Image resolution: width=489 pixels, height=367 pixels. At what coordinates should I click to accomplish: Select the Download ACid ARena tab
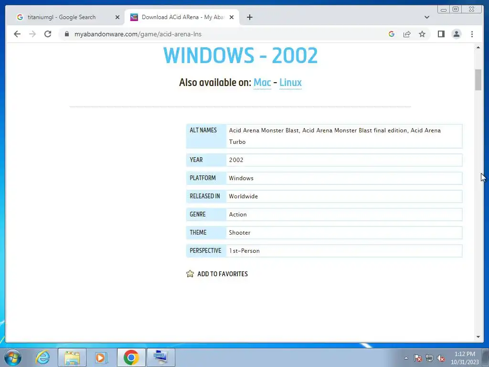tap(182, 17)
